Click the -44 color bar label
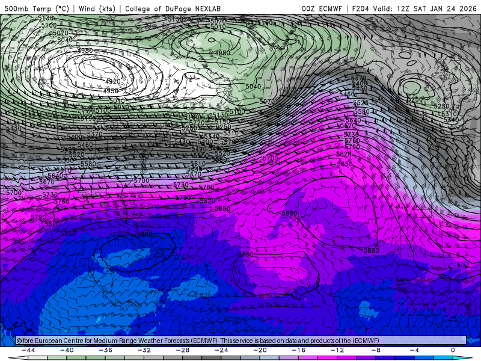This screenshot has height=361, width=481. click(28, 350)
